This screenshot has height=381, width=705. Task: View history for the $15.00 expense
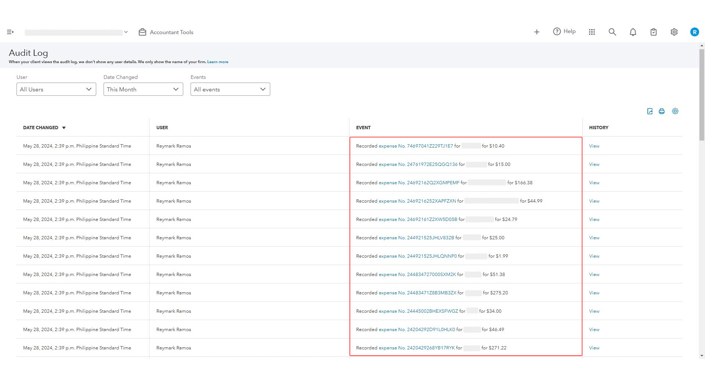tap(594, 164)
